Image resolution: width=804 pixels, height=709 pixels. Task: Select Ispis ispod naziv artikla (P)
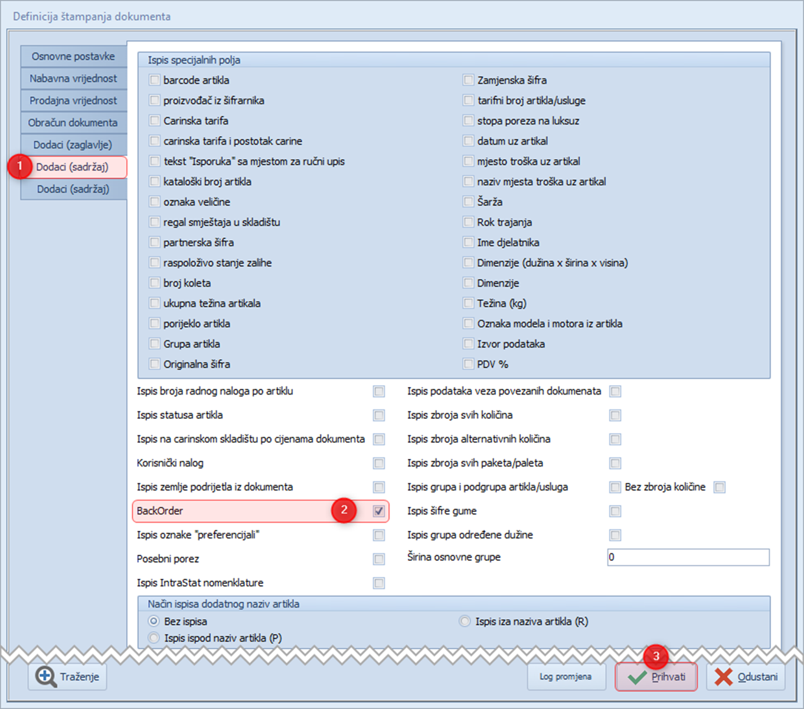point(154,638)
